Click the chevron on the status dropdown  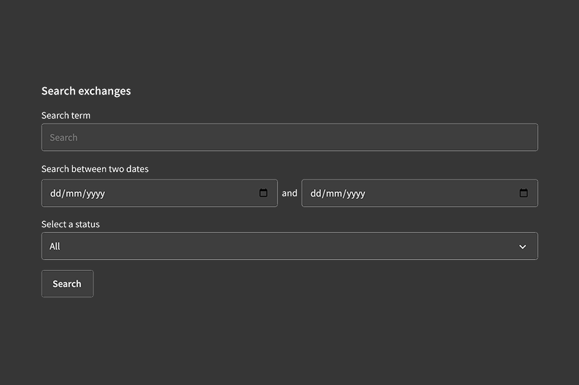tap(522, 246)
